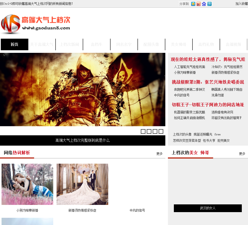Open the 首页 navigation tab
The height and width of the screenshot is (225, 248).
tap(14, 44)
